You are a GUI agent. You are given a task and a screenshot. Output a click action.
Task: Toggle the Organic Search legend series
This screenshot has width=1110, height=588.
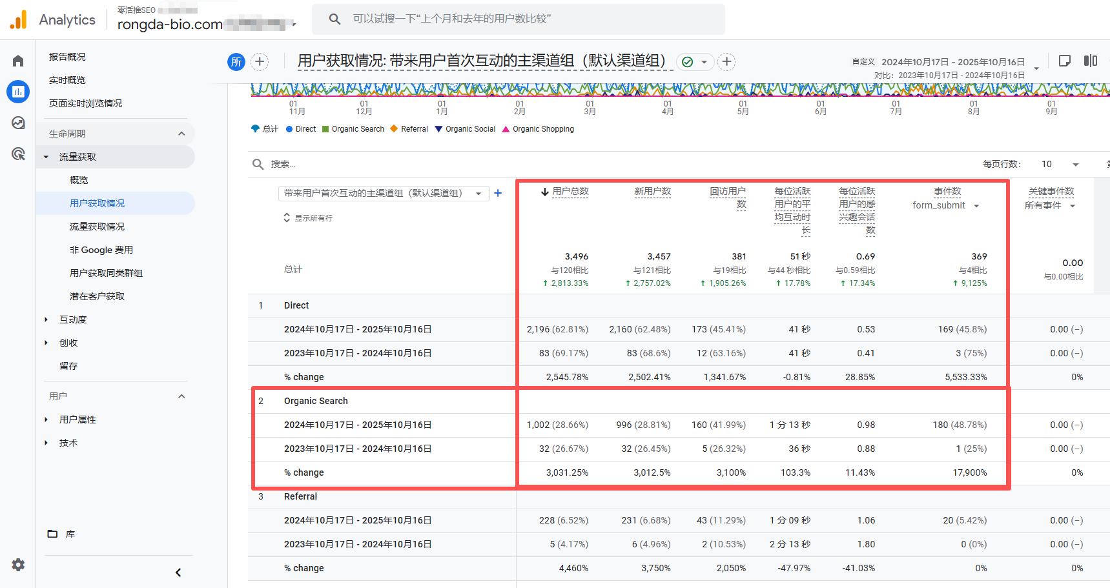coord(353,129)
